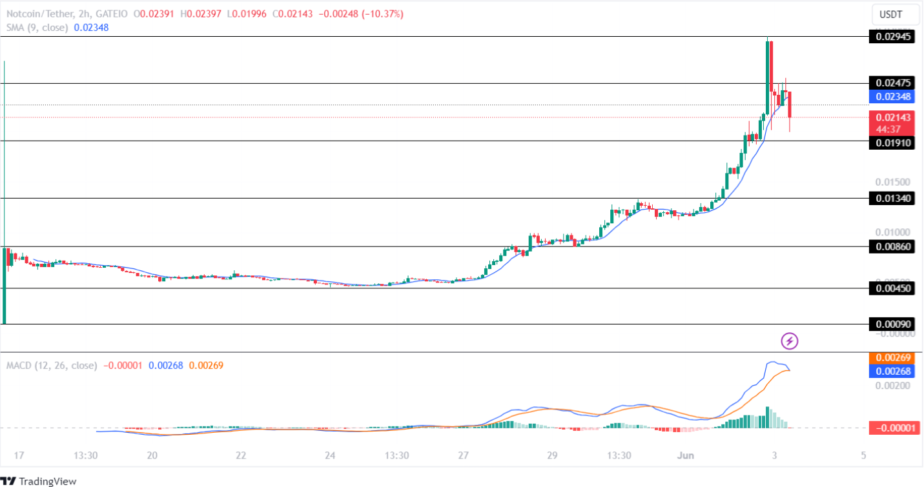Viewport: 924px width, 487px height.
Task: Click the blue SMA value tag 0.02348
Action: pyautogui.click(x=894, y=97)
